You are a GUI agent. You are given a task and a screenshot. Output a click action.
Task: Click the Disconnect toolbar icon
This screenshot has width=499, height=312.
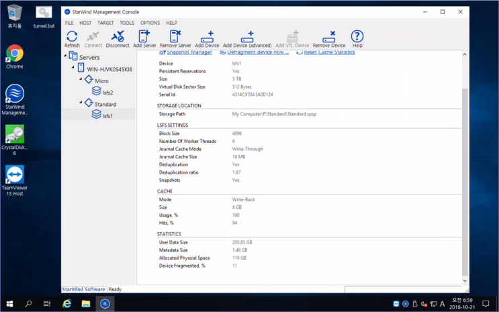[118, 39]
